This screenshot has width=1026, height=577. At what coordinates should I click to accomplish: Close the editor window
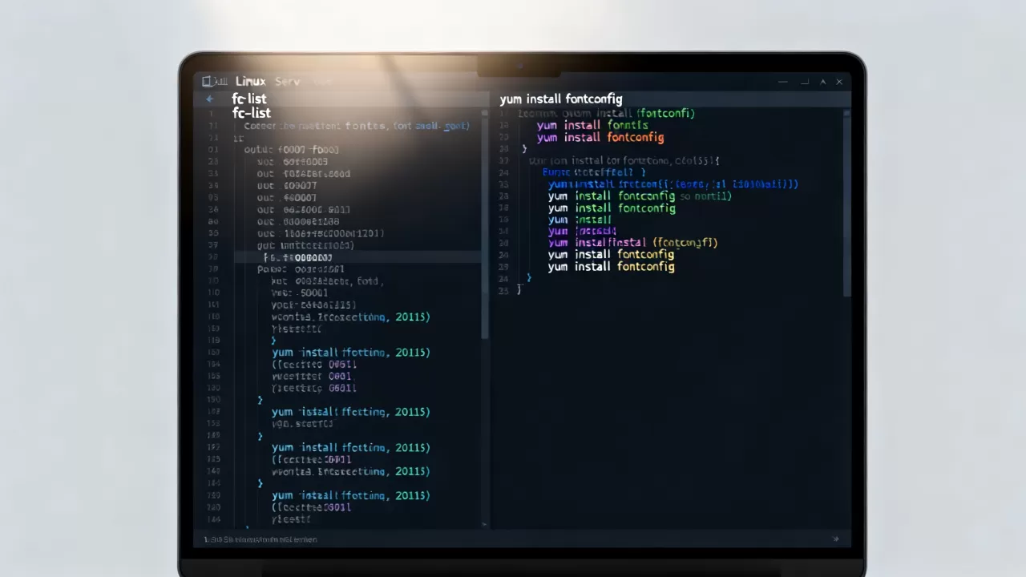click(839, 82)
